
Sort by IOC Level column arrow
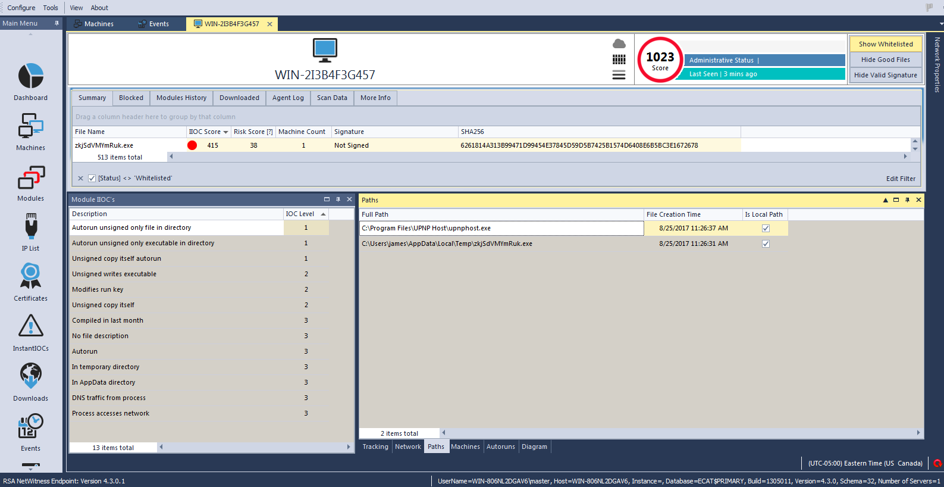323,214
